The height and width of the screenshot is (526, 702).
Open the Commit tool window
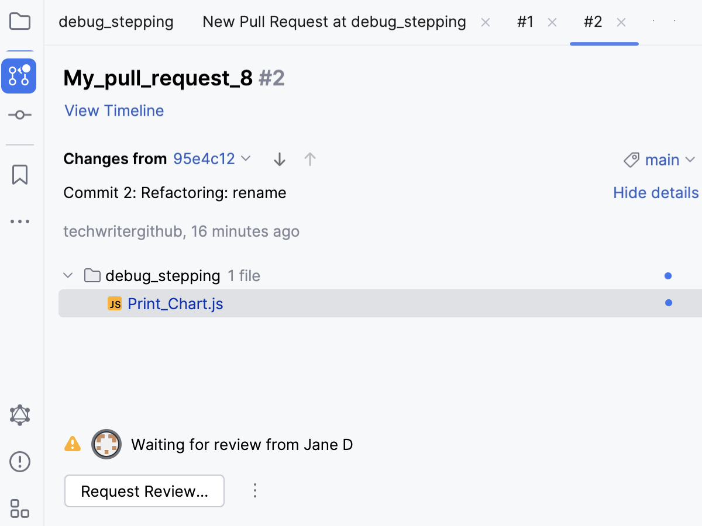[20, 115]
